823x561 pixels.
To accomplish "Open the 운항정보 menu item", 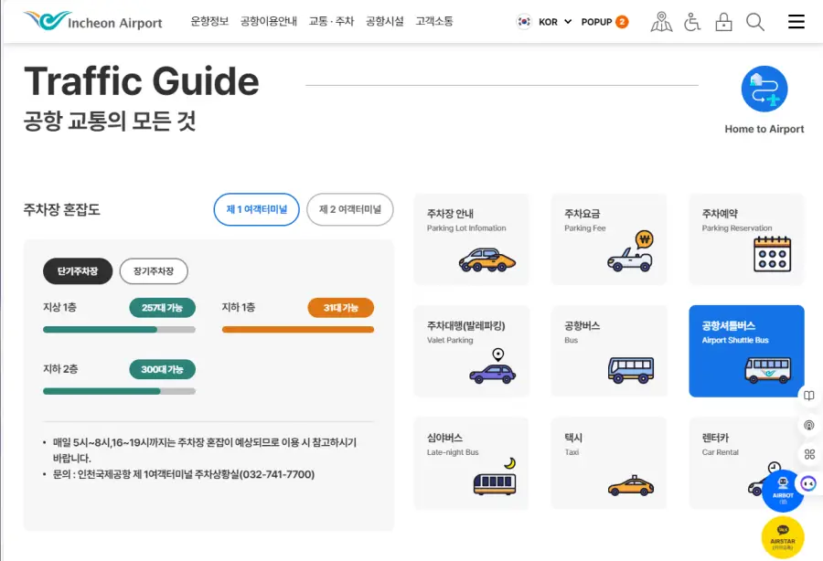I will [208, 21].
